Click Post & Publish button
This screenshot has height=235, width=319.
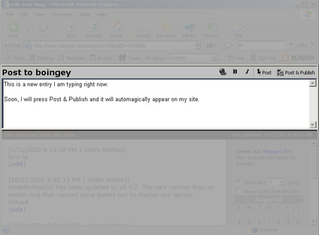pyautogui.click(x=295, y=73)
